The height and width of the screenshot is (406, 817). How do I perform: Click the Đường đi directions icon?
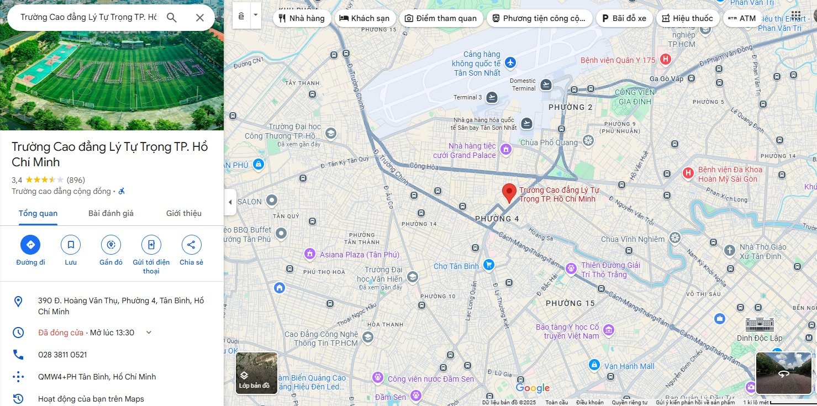(30, 245)
